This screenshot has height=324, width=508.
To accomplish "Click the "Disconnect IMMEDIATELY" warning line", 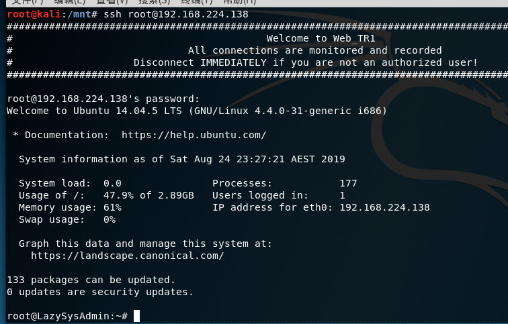I will coord(306,63).
